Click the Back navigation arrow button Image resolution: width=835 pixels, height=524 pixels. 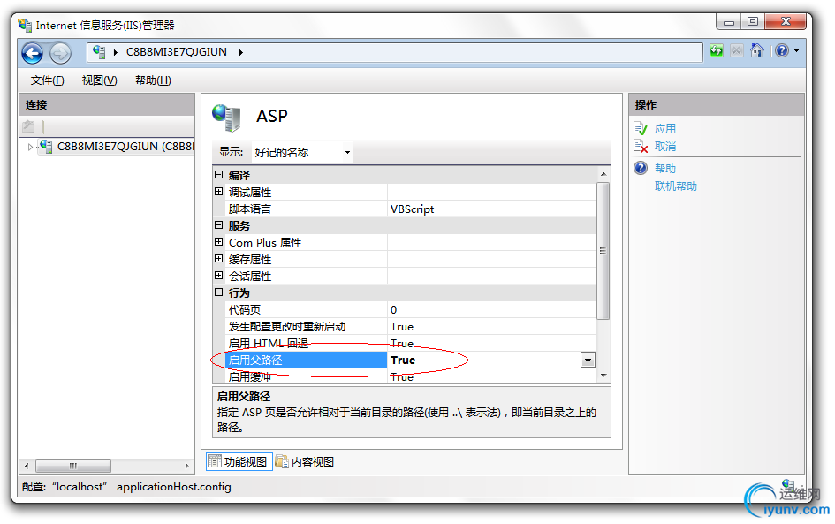point(33,53)
